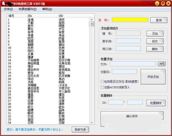The height and width of the screenshot is (136, 172).
Task: Select row 10 word 优质
Action: [30, 48]
